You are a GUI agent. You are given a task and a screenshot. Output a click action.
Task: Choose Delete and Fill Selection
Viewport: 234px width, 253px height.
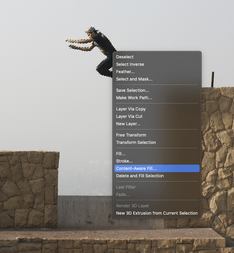[157, 176]
